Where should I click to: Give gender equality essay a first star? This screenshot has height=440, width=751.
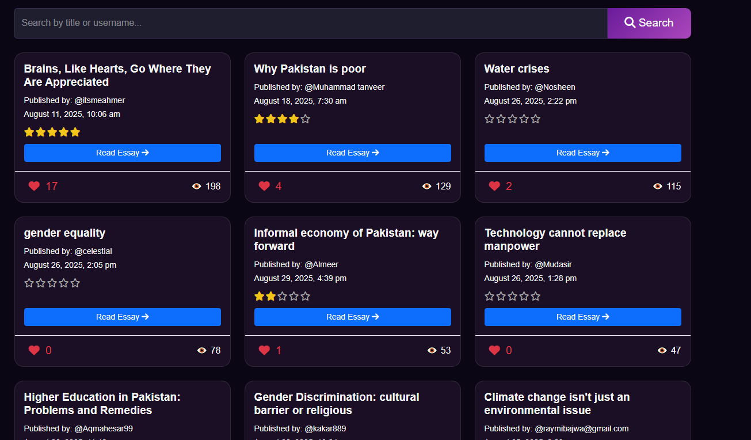[x=29, y=283]
